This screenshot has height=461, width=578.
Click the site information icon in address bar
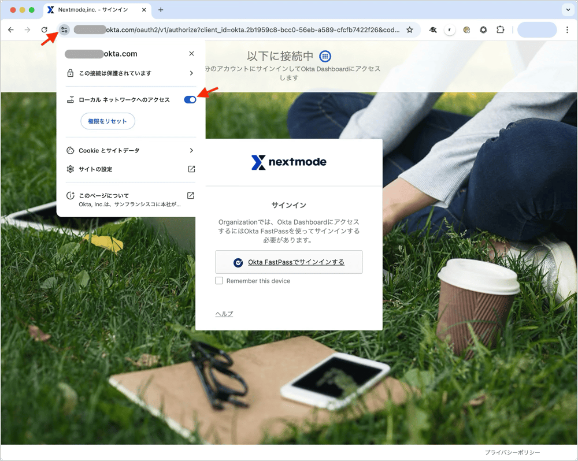65,30
